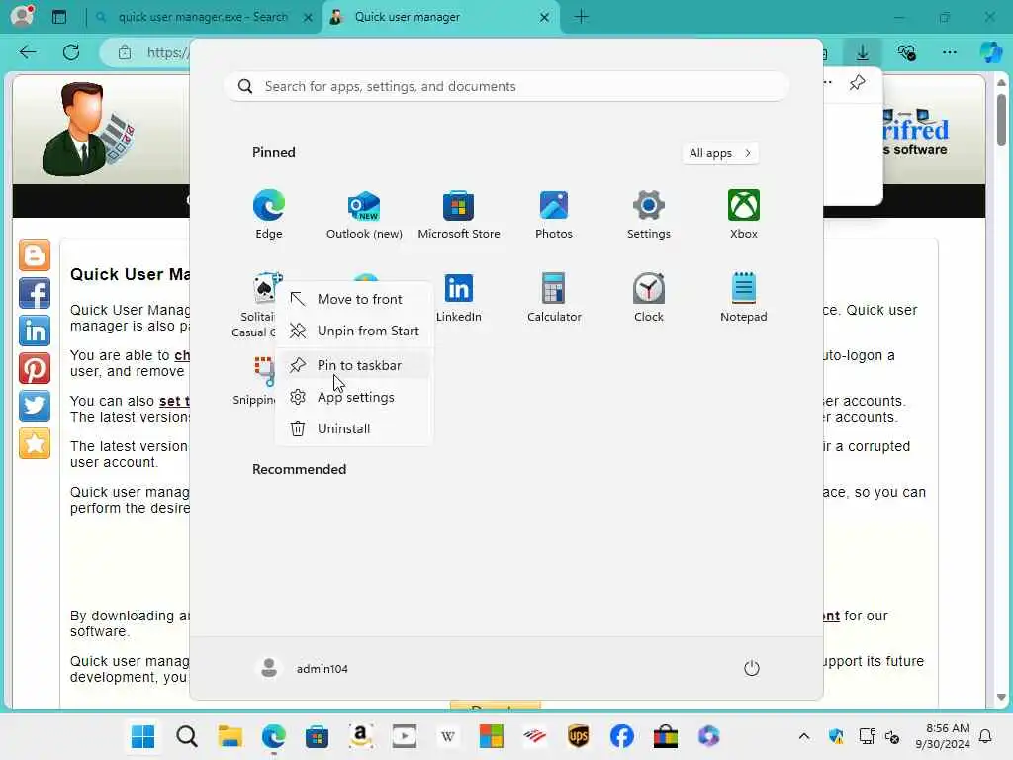The width and height of the screenshot is (1013, 760).
Task: Close the Quick user manager tab
Action: tap(545, 17)
